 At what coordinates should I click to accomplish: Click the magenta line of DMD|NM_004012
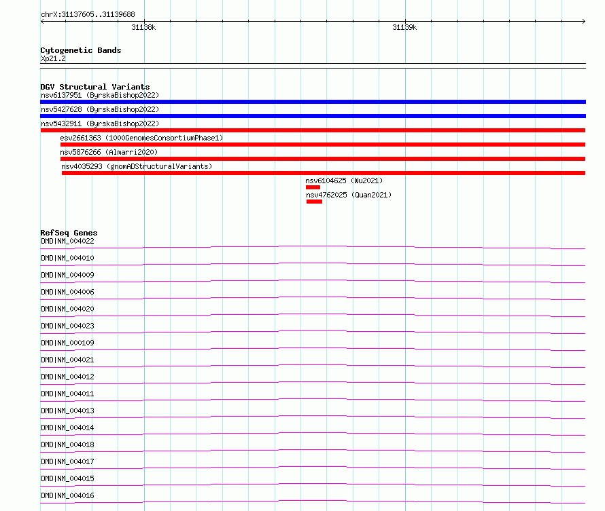pos(313,383)
